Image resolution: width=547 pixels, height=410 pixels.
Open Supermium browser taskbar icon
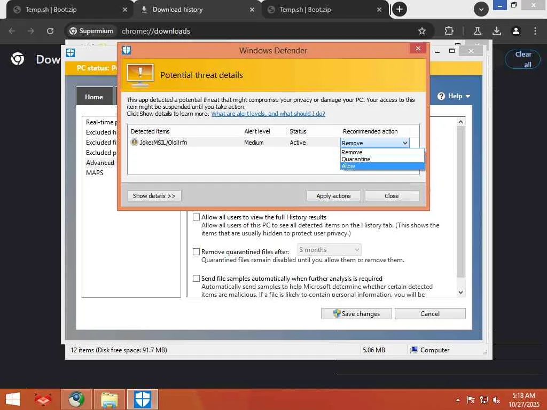click(x=76, y=399)
